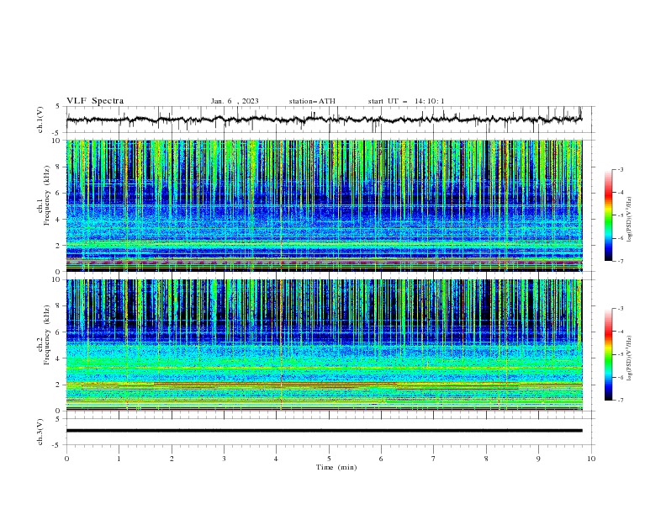Click the ch.2 PSD color bar
The width and height of the screenshot is (666, 515).
608,354
